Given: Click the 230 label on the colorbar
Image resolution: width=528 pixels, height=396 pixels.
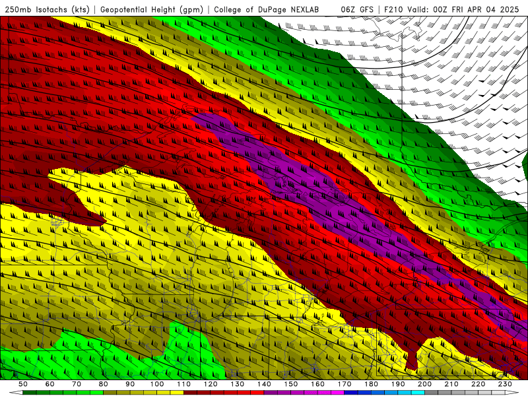Looking at the screenshot, I should (x=505, y=384).
